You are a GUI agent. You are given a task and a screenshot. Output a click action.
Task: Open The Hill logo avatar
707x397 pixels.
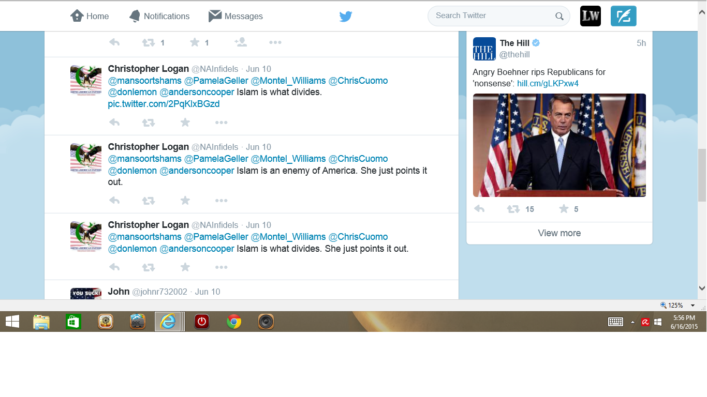(x=484, y=49)
